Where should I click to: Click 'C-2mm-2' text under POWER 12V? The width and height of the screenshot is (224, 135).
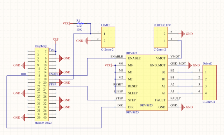160,50
